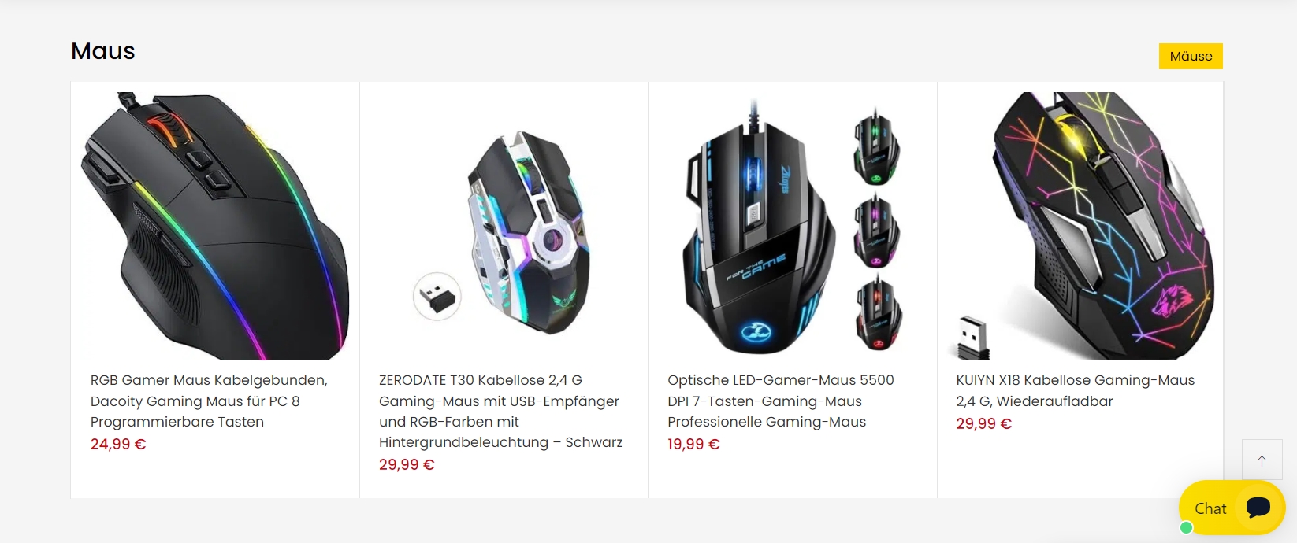Click the Maus section heading
The width and height of the screenshot is (1297, 543).
pyautogui.click(x=103, y=51)
